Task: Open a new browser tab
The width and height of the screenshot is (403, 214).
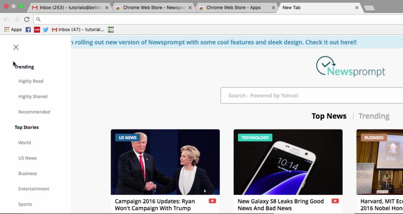Action: (370, 8)
